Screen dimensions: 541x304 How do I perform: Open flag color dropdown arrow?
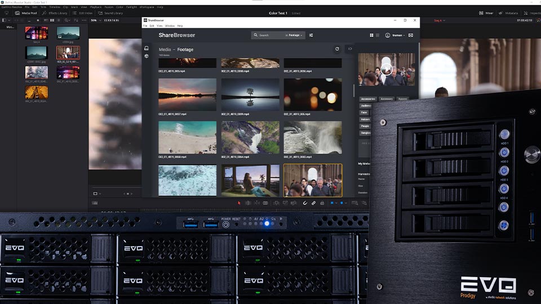pos(336,203)
